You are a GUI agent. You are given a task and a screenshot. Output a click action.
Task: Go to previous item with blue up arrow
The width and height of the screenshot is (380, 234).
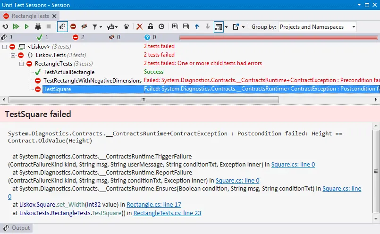tap(197, 26)
